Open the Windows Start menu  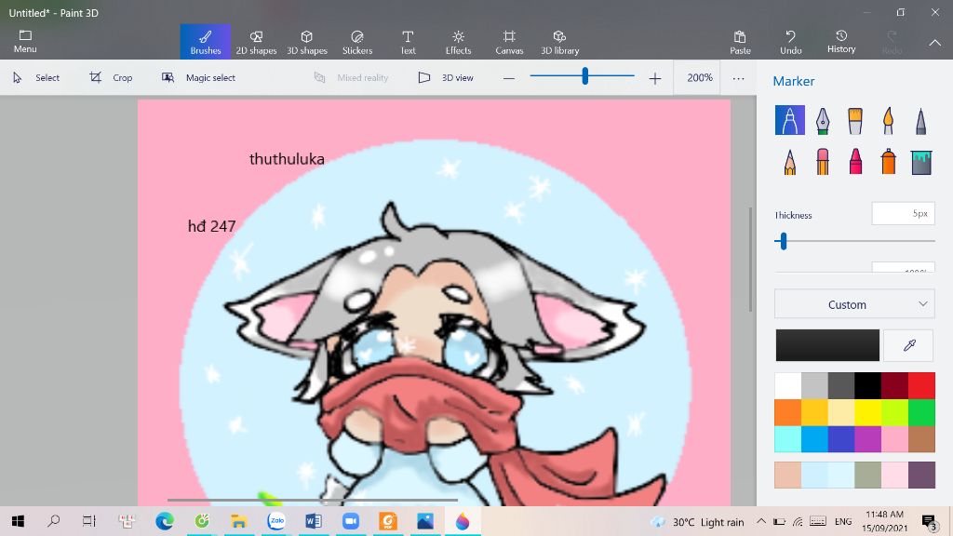[18, 521]
